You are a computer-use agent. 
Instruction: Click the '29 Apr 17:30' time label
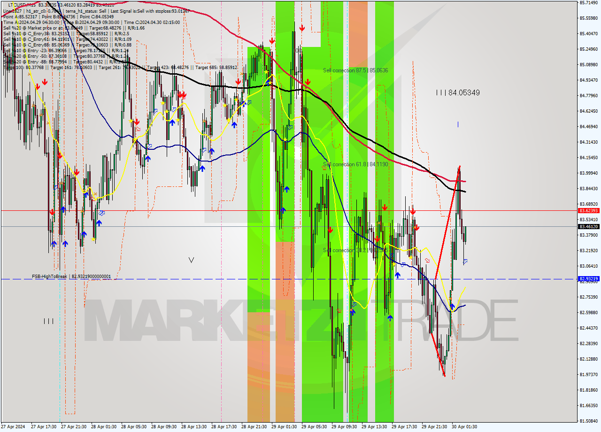coord(404,427)
